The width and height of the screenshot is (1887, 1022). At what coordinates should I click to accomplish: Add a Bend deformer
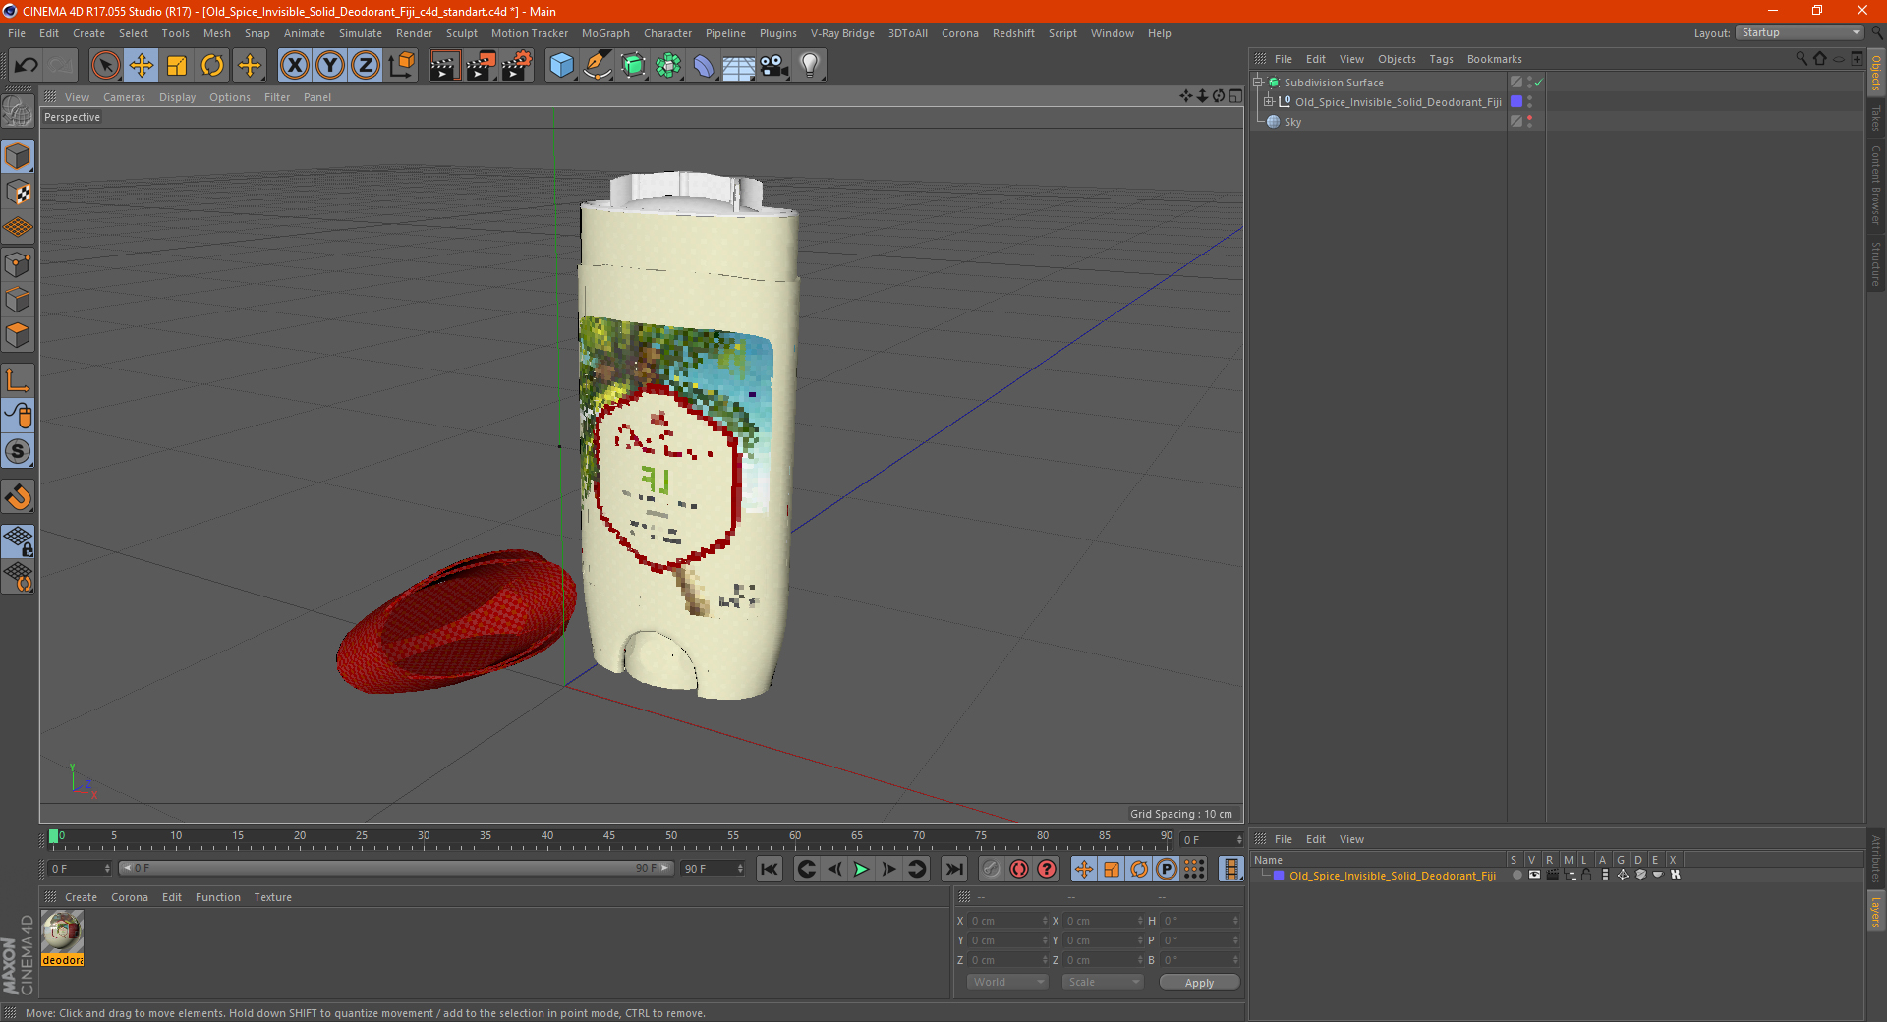tap(704, 66)
